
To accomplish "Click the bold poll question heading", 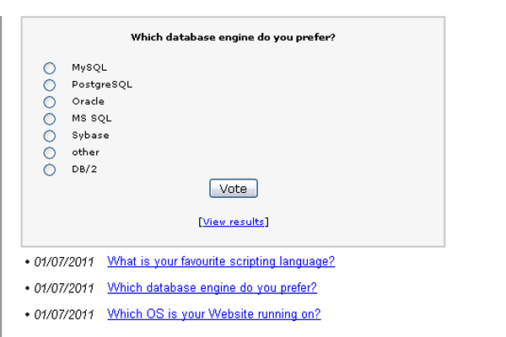I will click(x=233, y=37).
